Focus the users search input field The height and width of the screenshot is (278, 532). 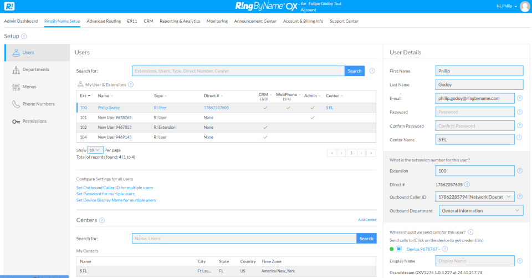(238, 70)
